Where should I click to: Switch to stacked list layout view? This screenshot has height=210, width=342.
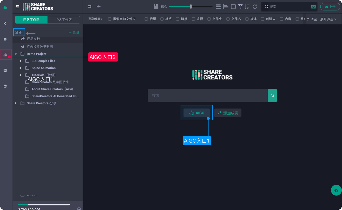(x=218, y=6)
